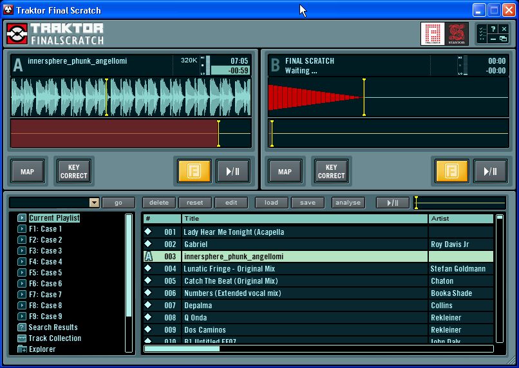Expand the F1: Case 1 folder icon
The height and width of the screenshot is (368, 519).
pyautogui.click(x=22, y=229)
